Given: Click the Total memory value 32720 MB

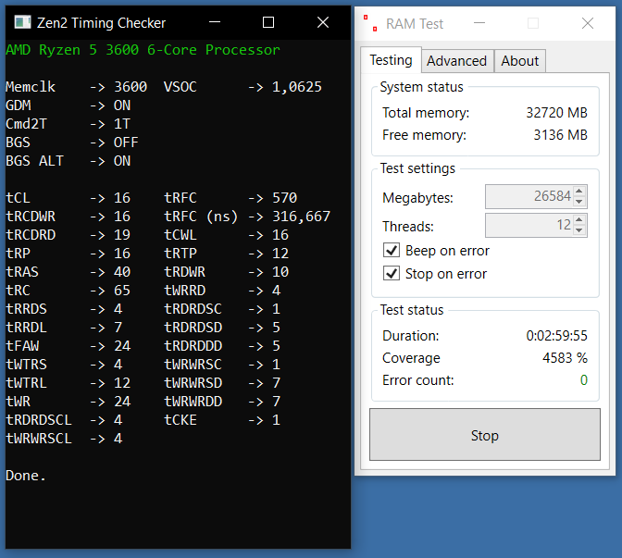Looking at the screenshot, I should 556,113.
